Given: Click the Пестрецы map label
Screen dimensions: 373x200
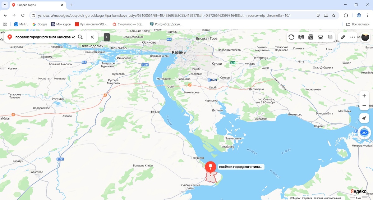Looking at the screenshot, I should coord(260,58).
